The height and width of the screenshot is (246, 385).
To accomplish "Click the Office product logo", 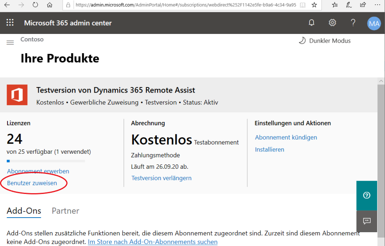I will (17, 95).
